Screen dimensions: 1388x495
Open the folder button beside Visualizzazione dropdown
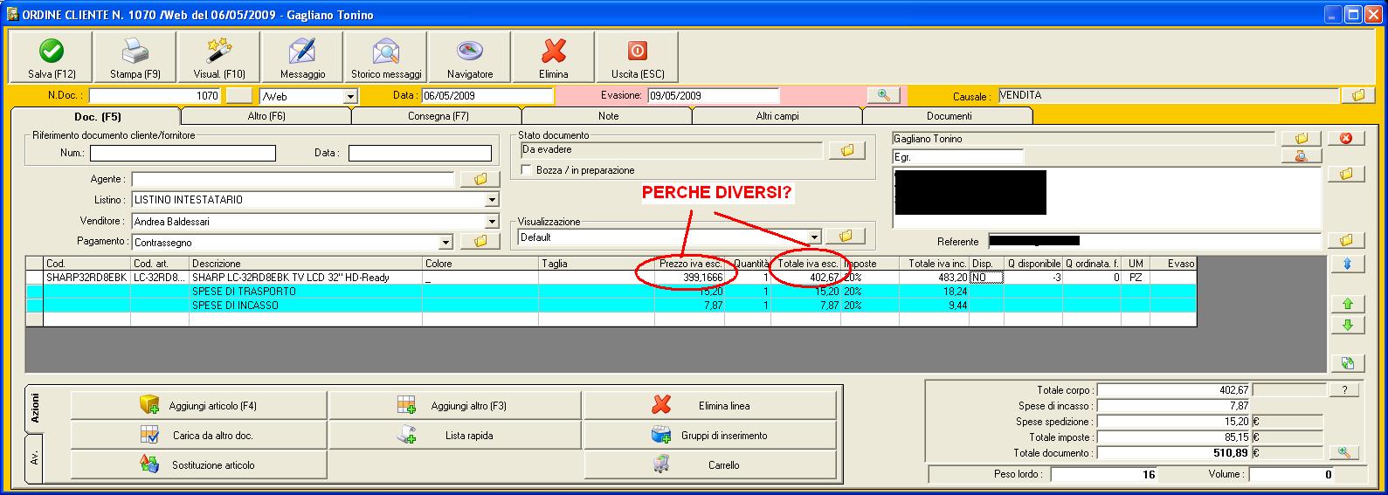coord(845,237)
